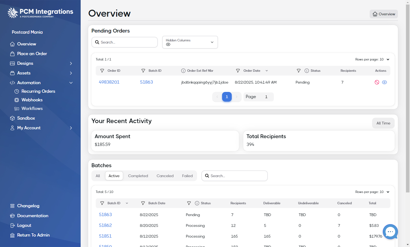Open the All Time activity filter
This screenshot has height=247, width=410.
tap(383, 123)
